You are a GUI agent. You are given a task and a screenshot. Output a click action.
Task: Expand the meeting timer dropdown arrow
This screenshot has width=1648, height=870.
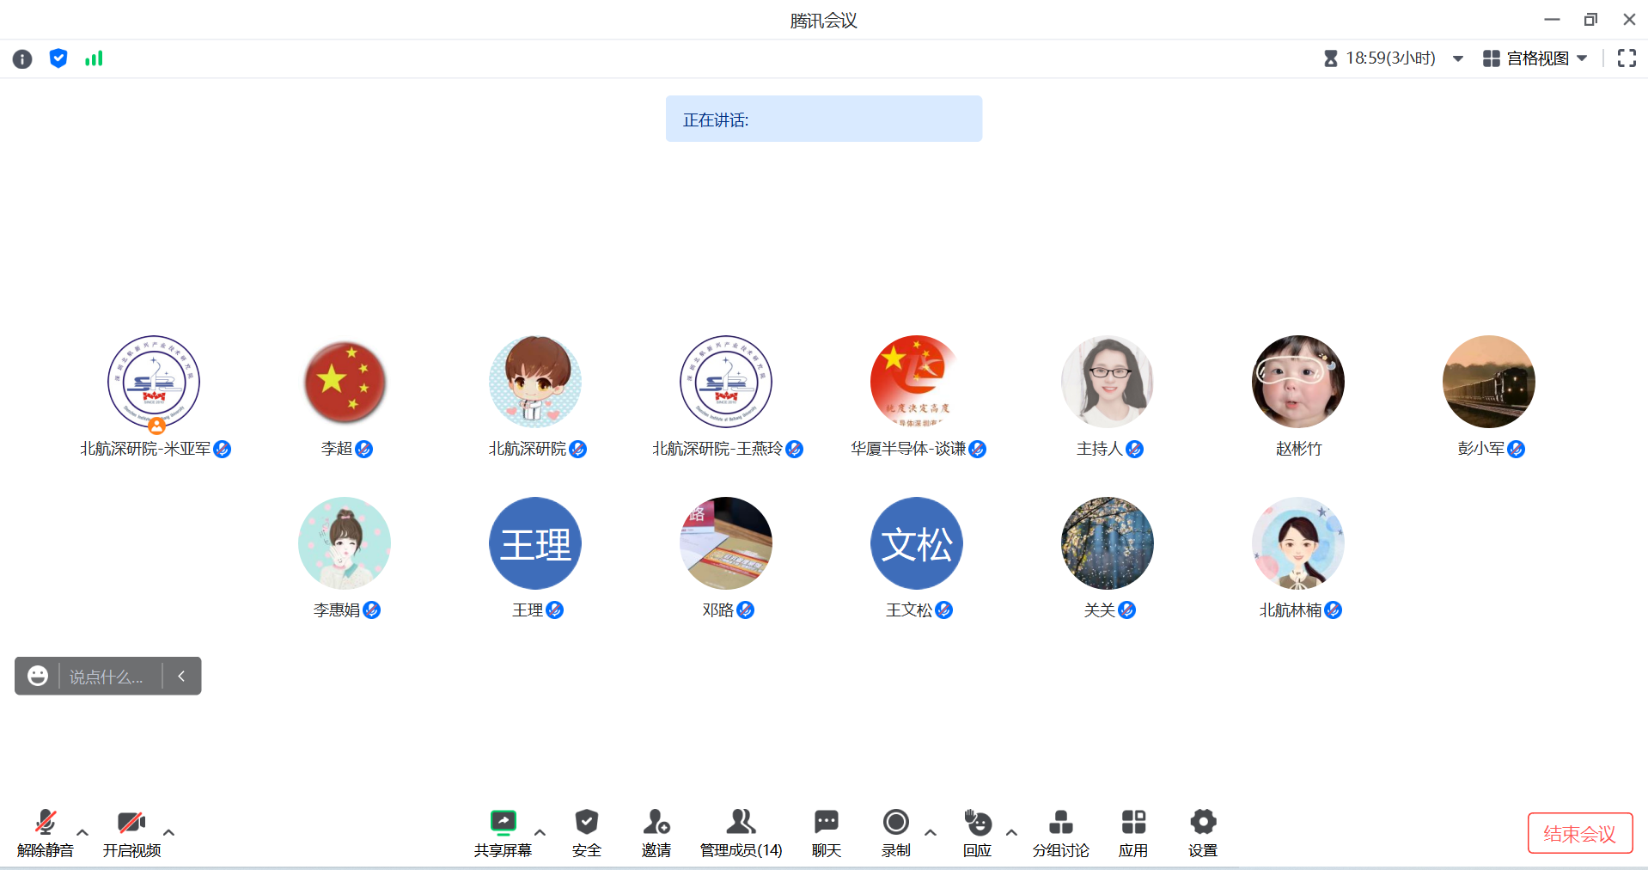click(1458, 58)
